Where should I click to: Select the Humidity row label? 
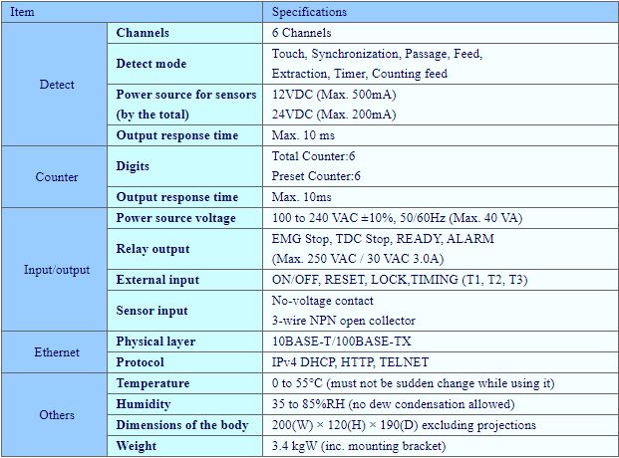[143, 404]
